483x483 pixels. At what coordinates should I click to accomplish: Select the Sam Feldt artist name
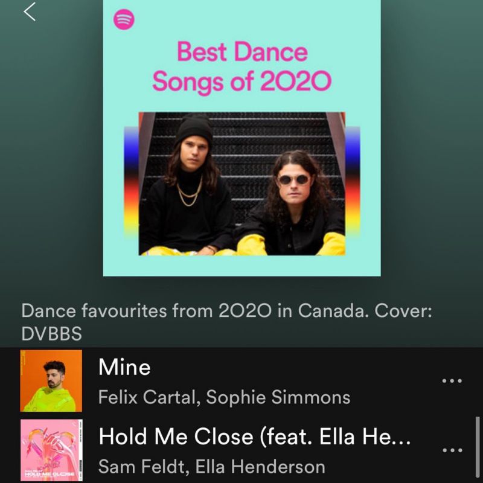pos(142,466)
